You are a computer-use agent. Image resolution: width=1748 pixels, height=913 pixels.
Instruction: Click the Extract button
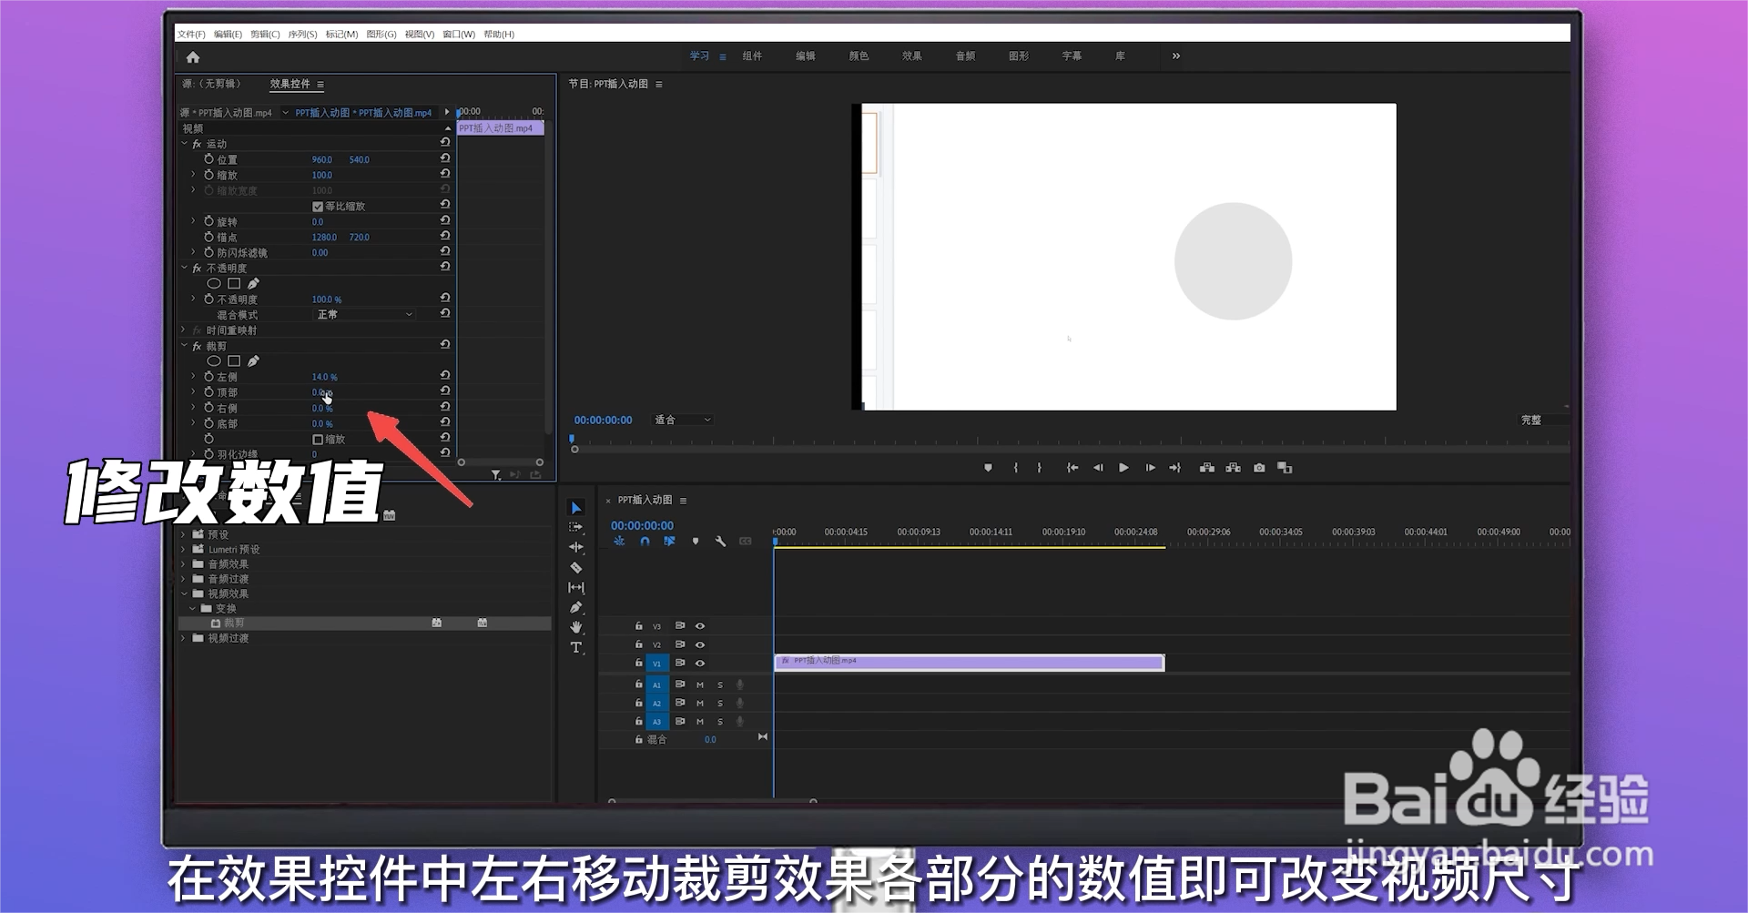tap(1234, 468)
